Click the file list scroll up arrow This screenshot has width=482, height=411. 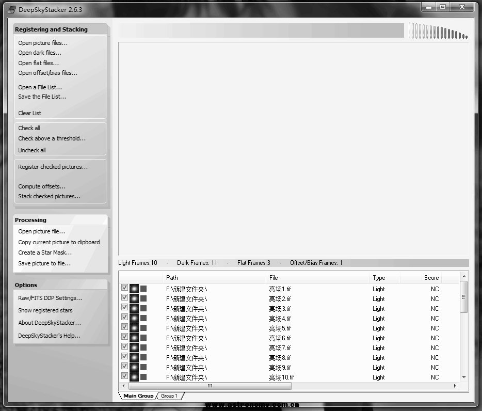pos(464,276)
